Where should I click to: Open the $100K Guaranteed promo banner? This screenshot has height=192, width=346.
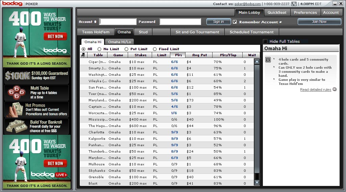36,76
